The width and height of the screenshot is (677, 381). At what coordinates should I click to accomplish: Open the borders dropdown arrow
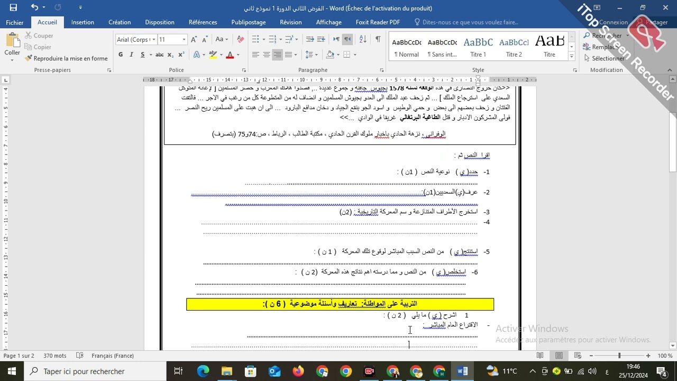355,55
